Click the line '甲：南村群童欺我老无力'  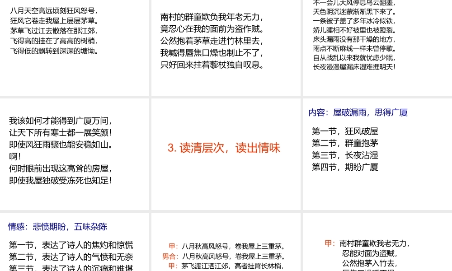pyautogui.click(x=367, y=243)
